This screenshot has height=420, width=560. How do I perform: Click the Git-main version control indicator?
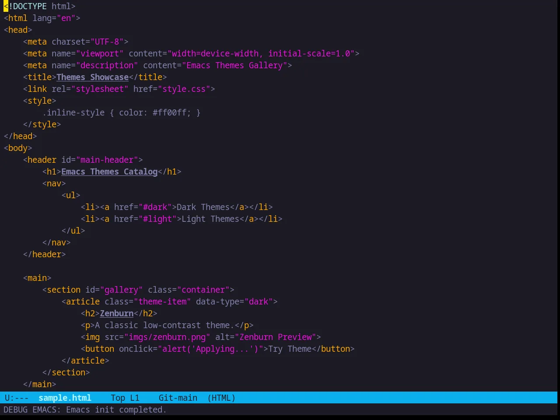178,398
